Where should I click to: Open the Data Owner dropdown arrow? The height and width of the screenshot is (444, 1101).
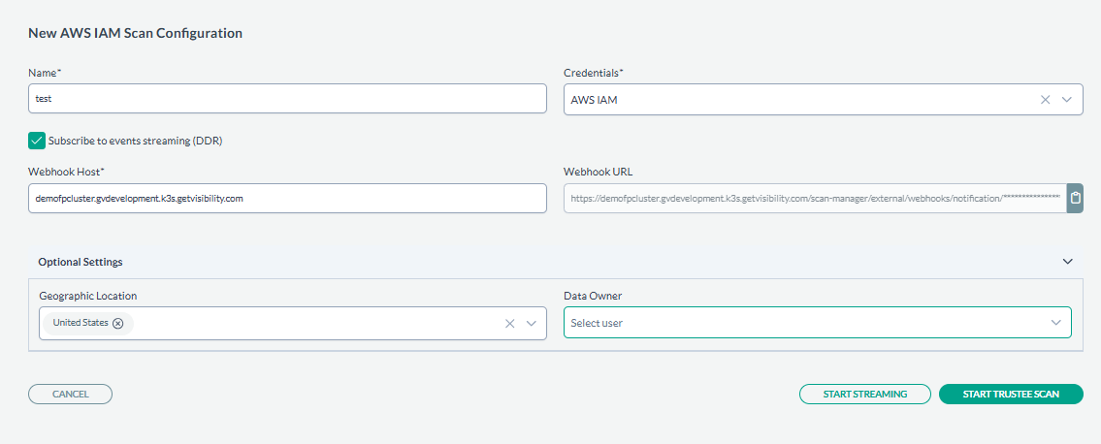point(1055,323)
